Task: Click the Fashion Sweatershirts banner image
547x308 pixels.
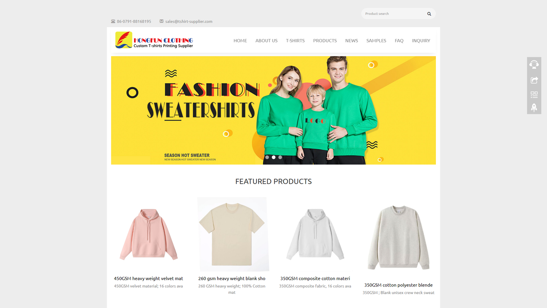Action: (x=273, y=110)
